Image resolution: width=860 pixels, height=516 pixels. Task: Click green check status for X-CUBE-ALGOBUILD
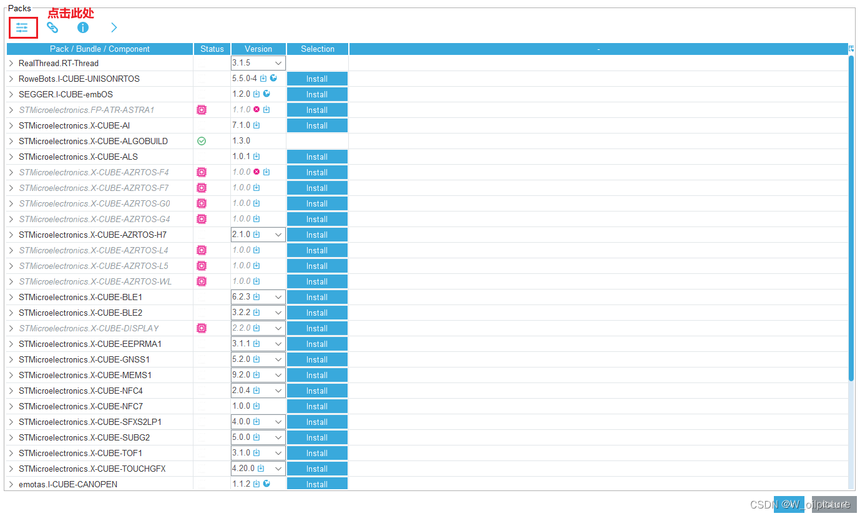pos(202,141)
